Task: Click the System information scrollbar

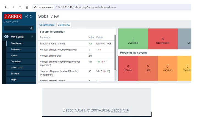Action: (x=116, y=52)
